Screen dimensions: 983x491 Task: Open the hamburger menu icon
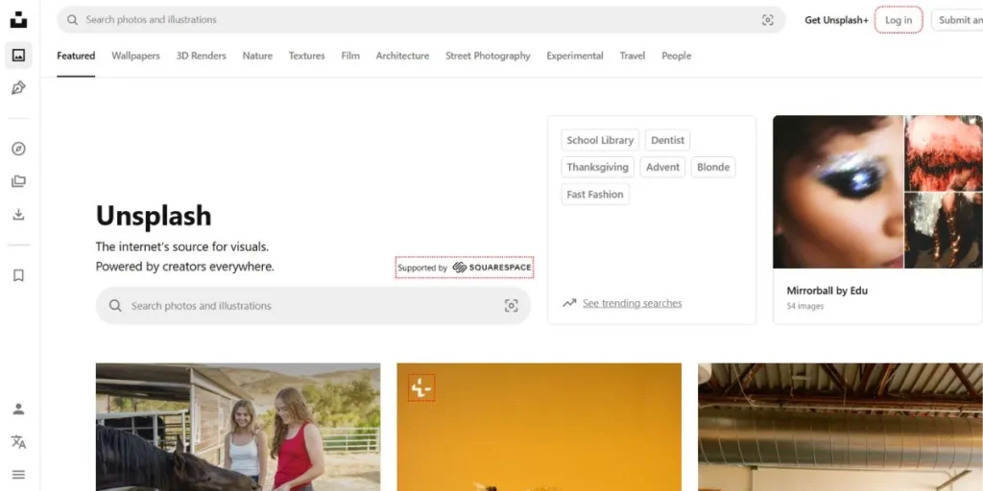pyautogui.click(x=19, y=475)
